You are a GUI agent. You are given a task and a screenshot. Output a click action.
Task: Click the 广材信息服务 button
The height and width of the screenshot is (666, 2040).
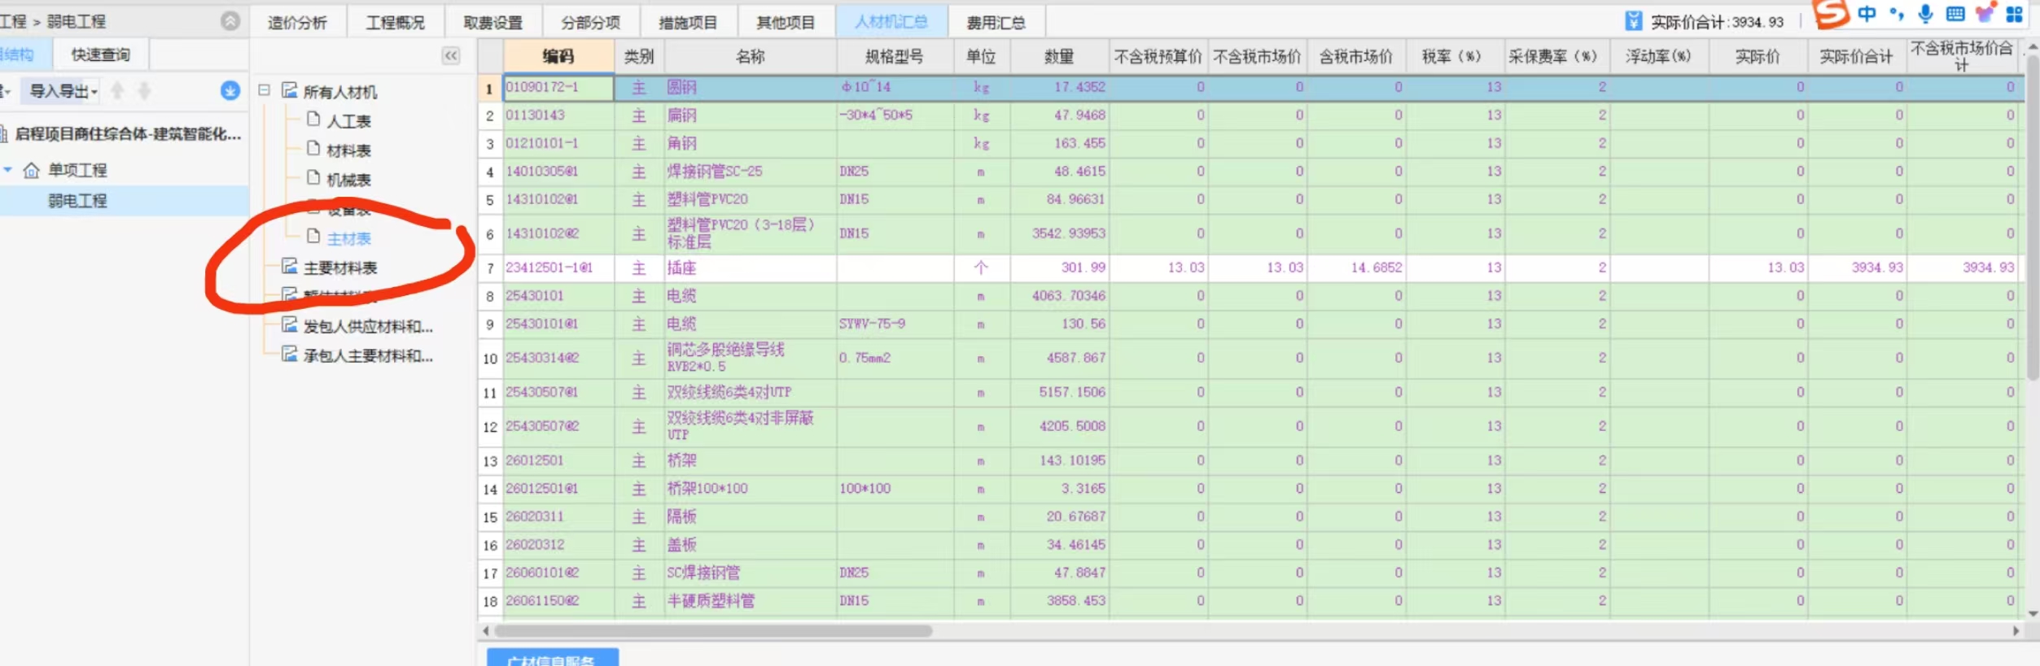coord(552,658)
